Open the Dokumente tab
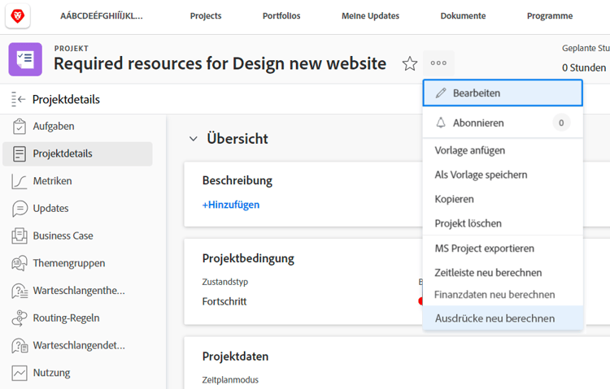This screenshot has height=389, width=610. (x=463, y=16)
